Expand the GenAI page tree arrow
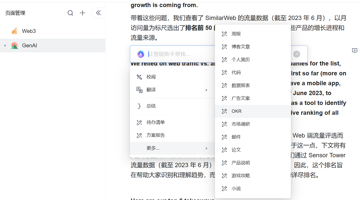360x200 pixels. point(5,46)
